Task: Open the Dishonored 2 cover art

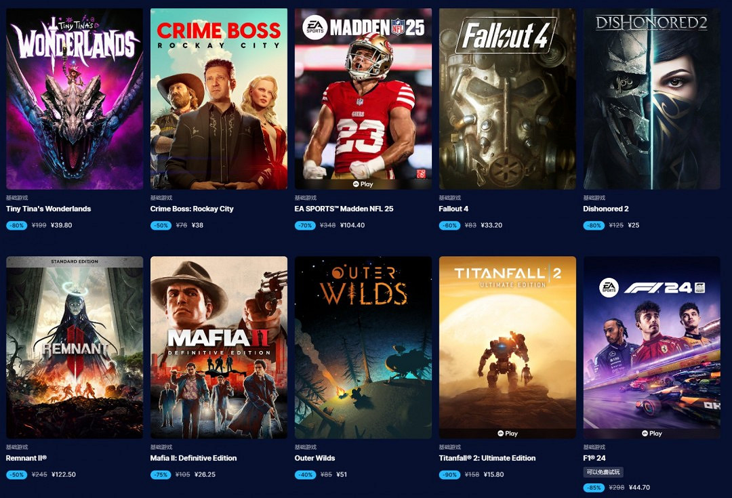Action: tap(652, 99)
